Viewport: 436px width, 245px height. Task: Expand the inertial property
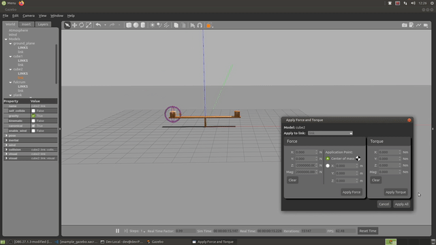[x=6, y=140]
